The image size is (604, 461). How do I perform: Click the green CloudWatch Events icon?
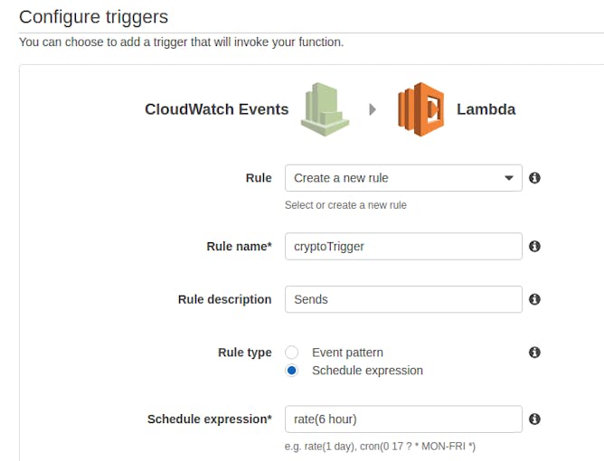tap(325, 109)
